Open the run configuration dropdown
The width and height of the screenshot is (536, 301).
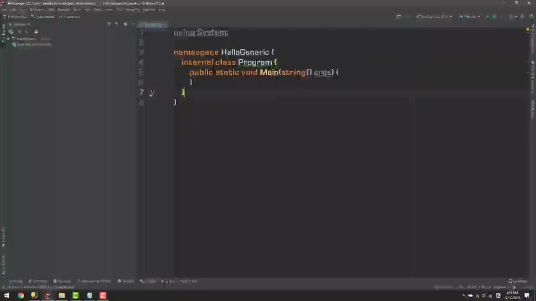pos(469,17)
